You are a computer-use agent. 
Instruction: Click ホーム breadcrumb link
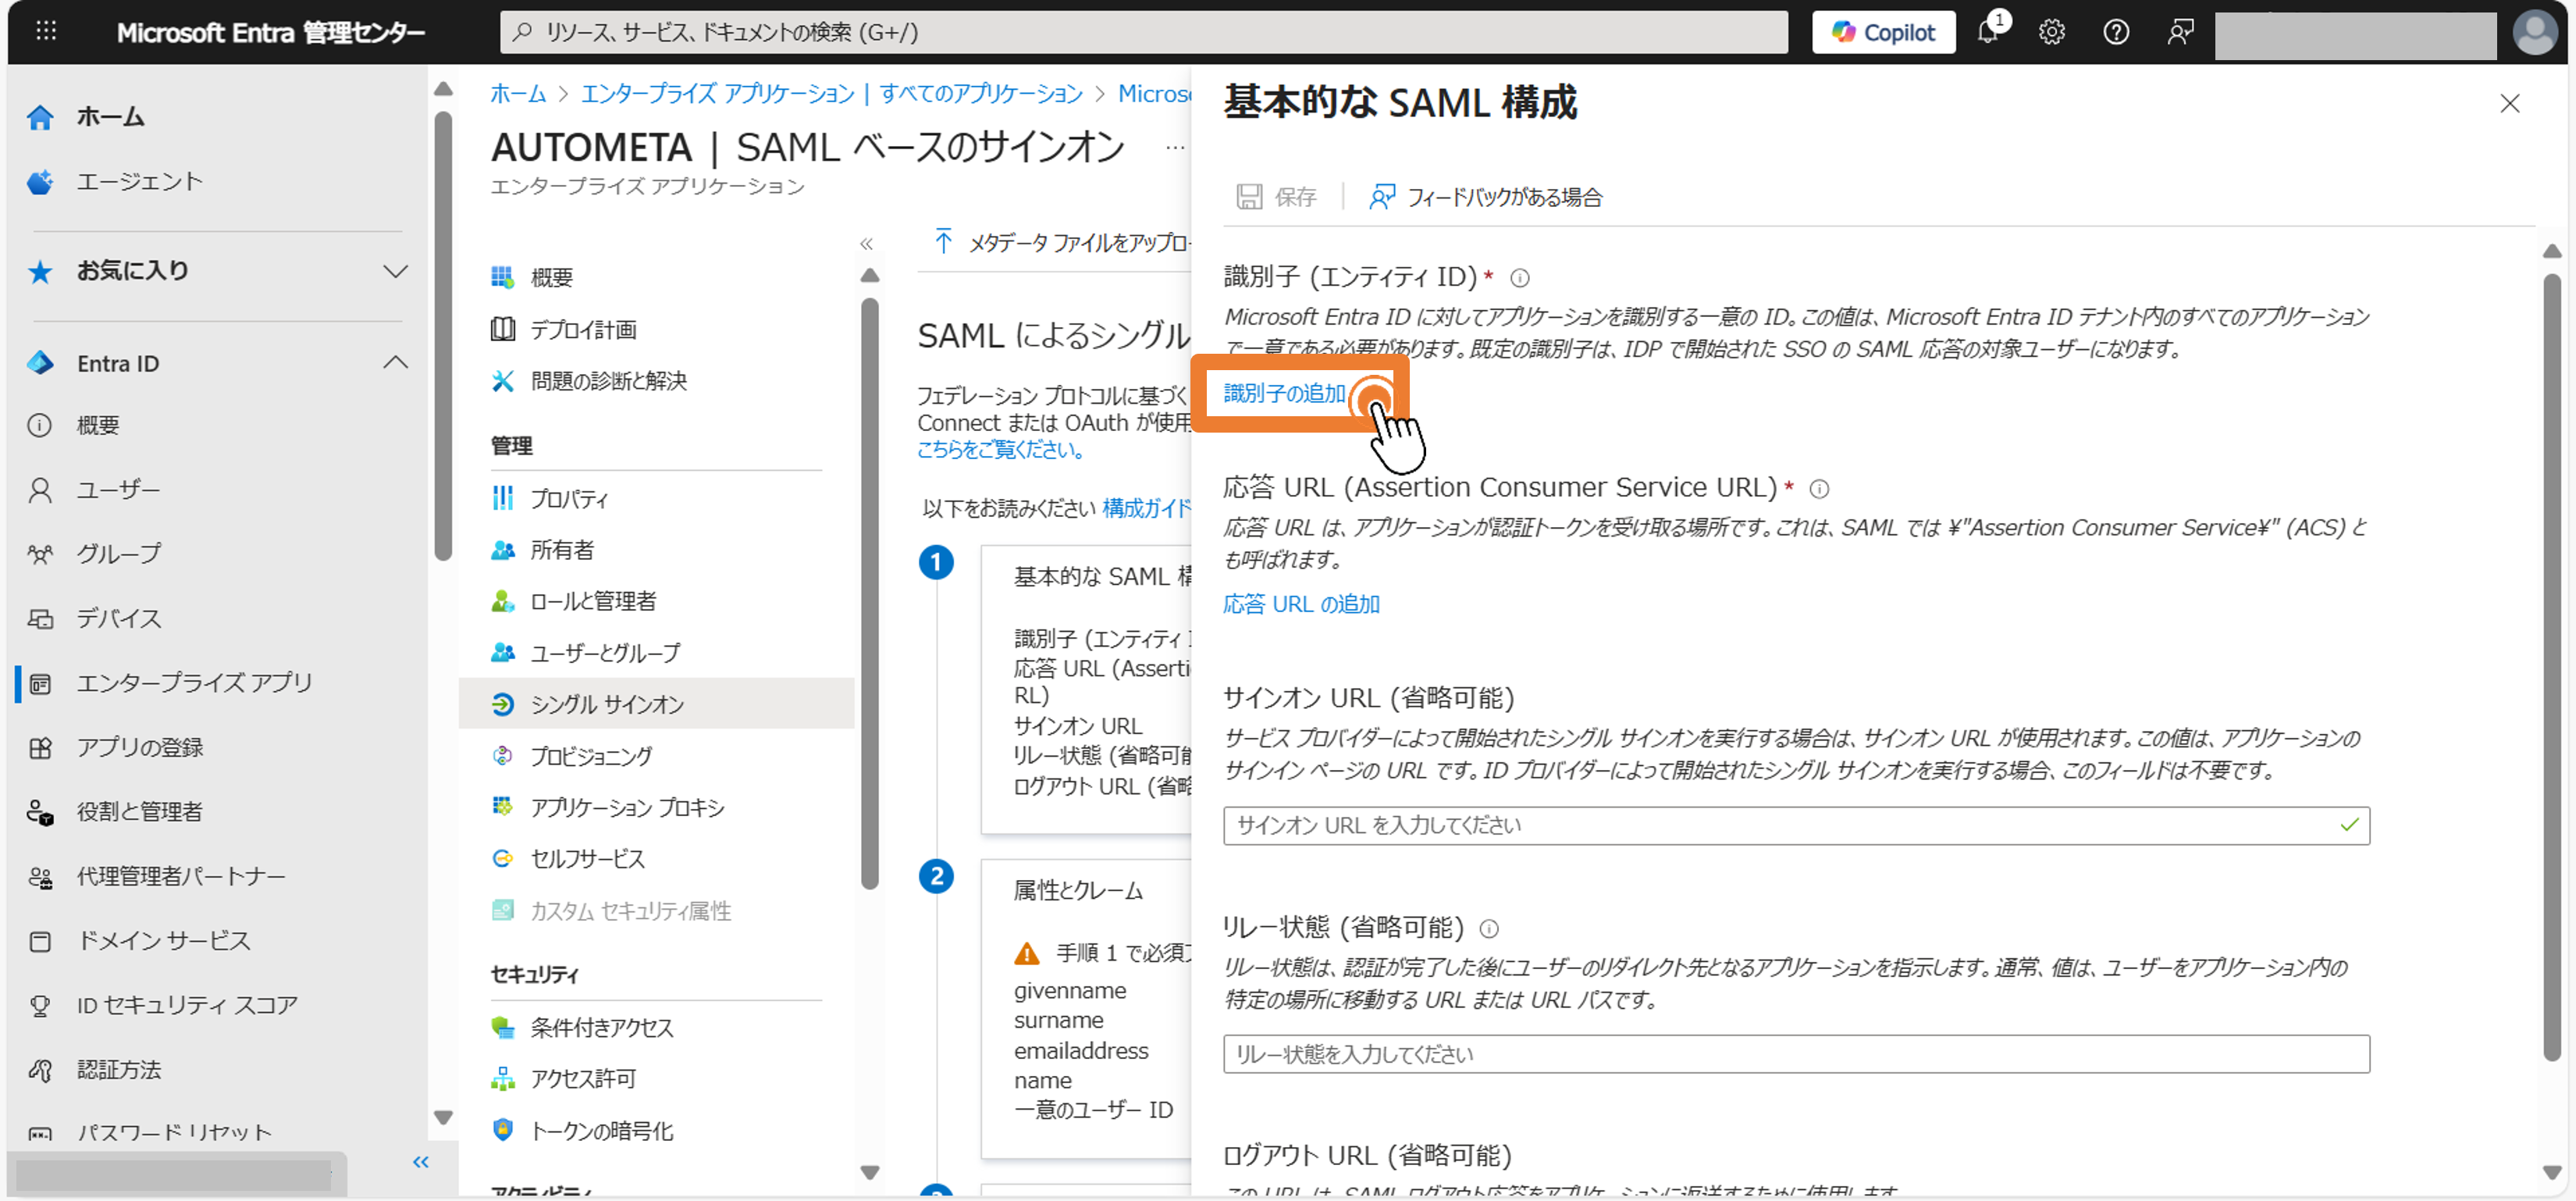click(x=518, y=93)
